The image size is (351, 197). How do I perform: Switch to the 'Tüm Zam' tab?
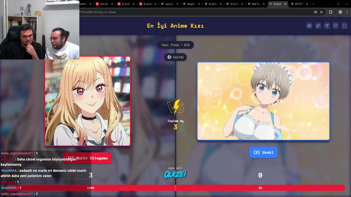tap(104, 4)
